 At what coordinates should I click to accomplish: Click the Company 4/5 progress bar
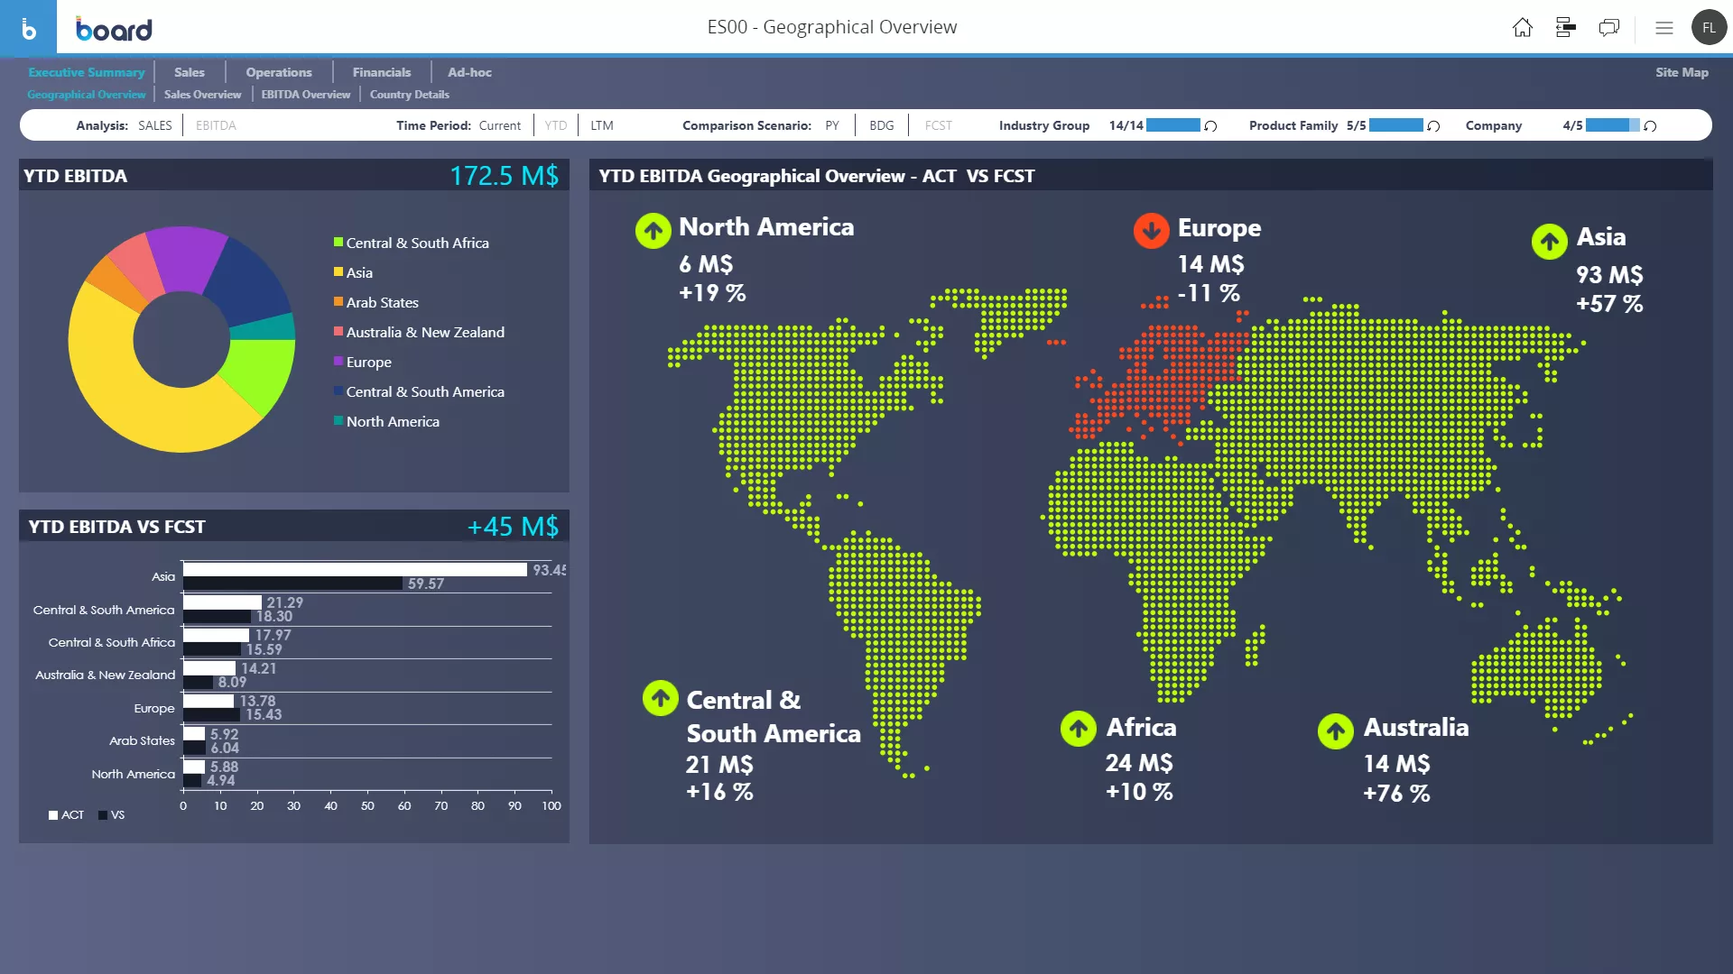pos(1612,125)
